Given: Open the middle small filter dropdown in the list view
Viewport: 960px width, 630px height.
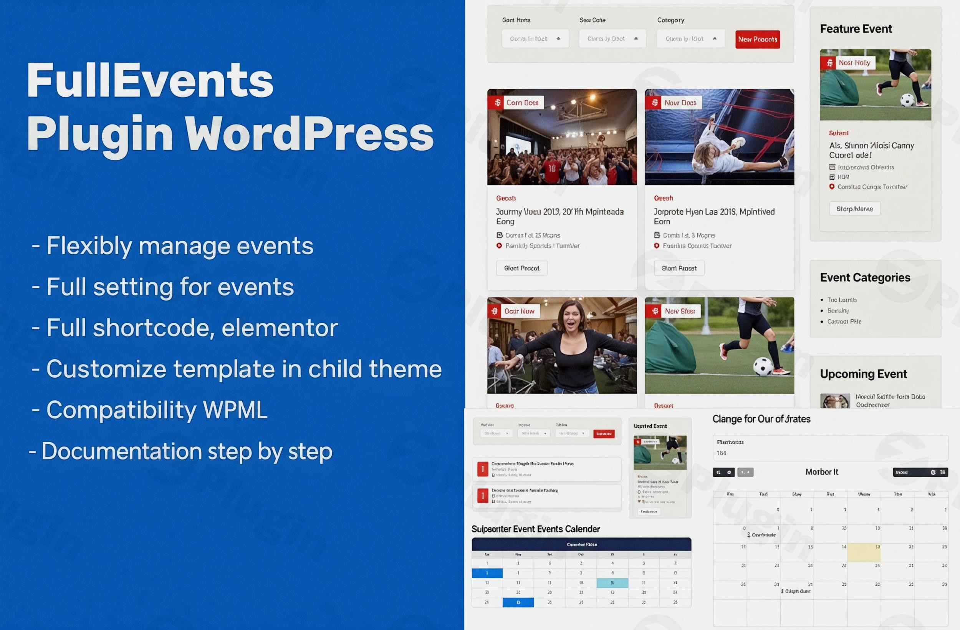Looking at the screenshot, I should tap(534, 433).
